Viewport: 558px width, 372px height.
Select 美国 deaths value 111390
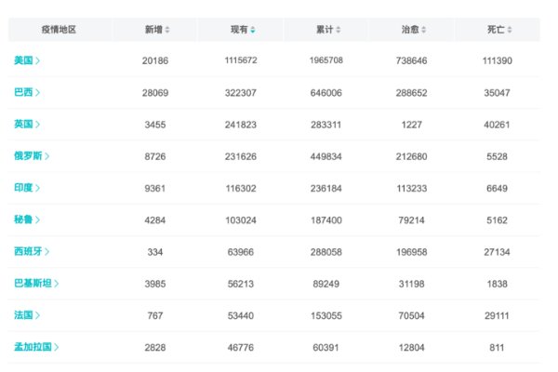coord(498,60)
